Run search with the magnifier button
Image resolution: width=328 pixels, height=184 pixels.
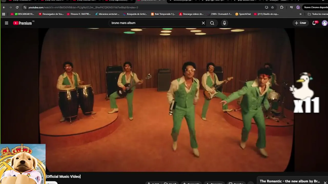pyautogui.click(x=212, y=23)
